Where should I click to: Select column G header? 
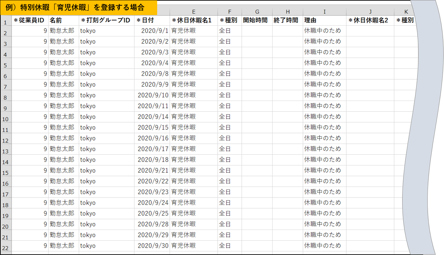coord(257,12)
